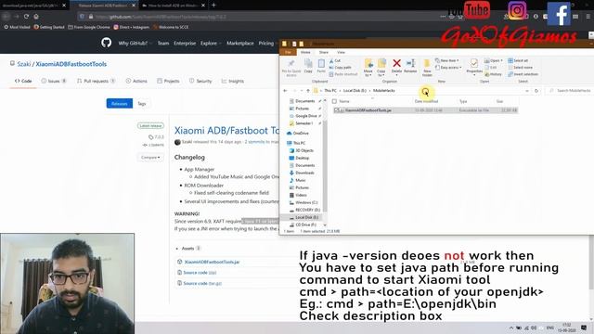Reload the GitHub page in browser
The width and height of the screenshot is (594, 334).
coord(26,17)
